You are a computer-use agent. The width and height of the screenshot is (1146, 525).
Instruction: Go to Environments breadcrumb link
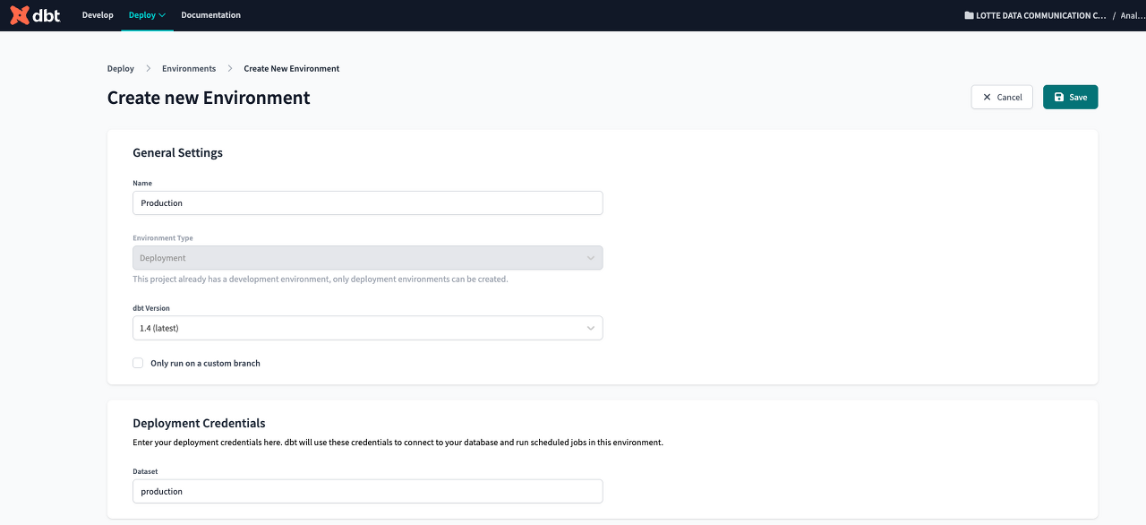(189, 68)
